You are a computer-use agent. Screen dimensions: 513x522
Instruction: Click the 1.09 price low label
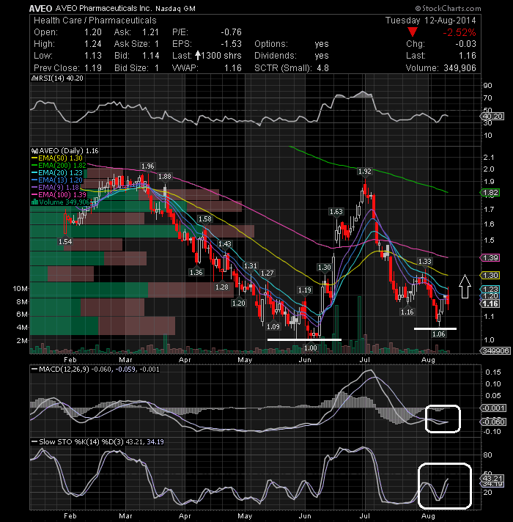pos(273,326)
